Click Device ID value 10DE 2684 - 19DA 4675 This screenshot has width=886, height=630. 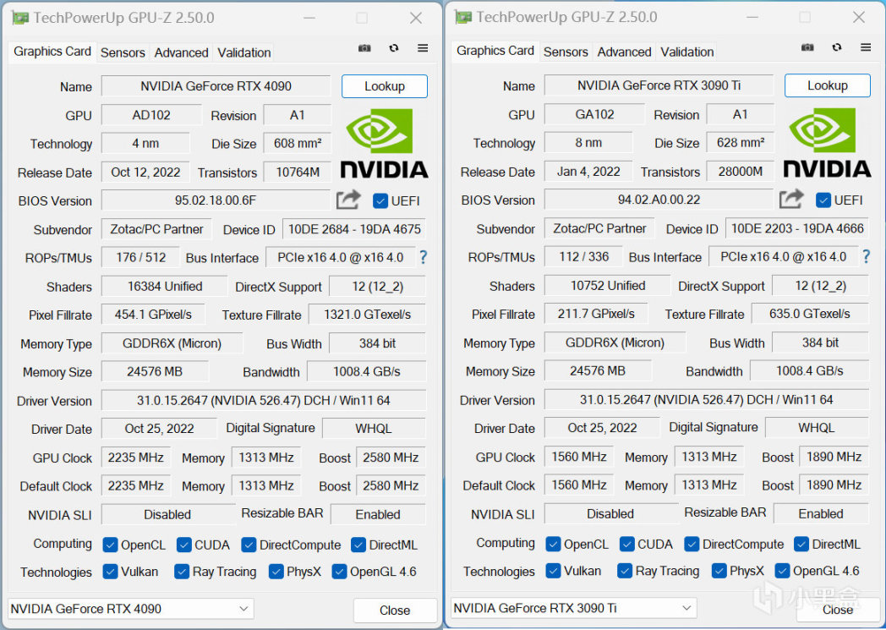coord(354,229)
